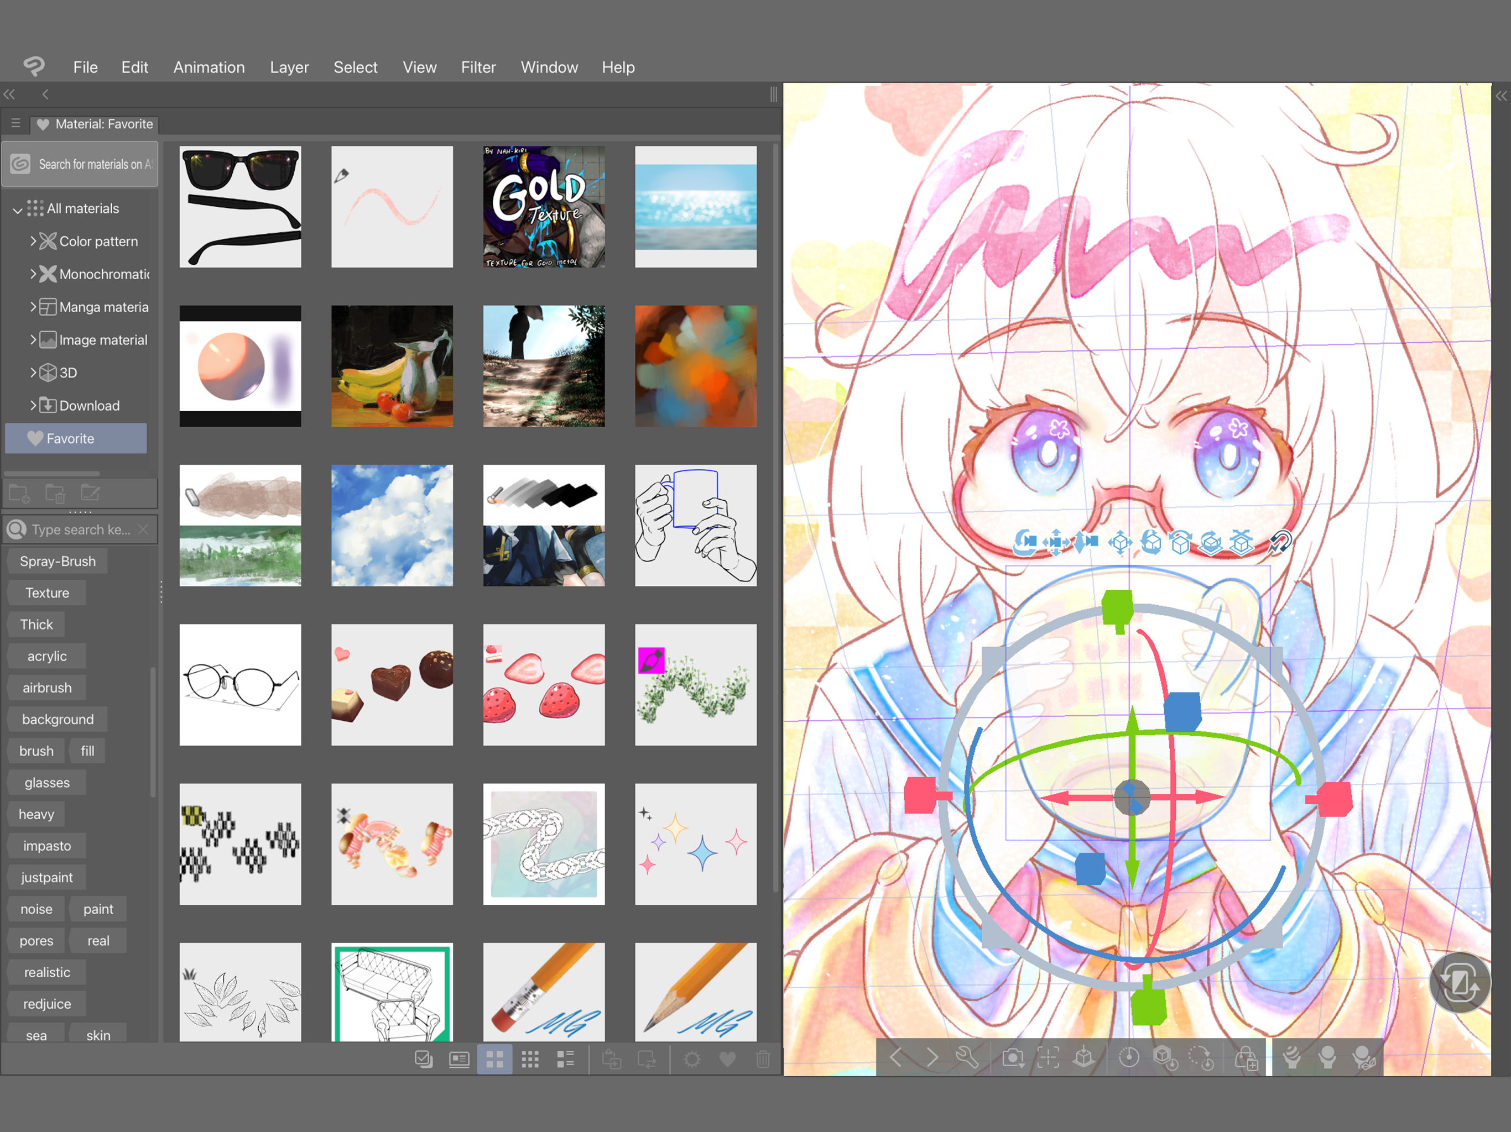Click the register material lock icon

tap(1246, 1058)
